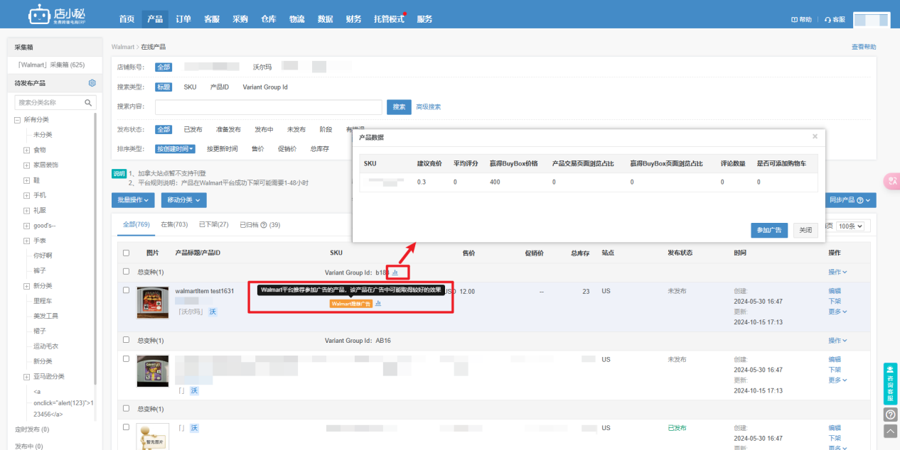Click the back-to-top arrow icon
Image resolution: width=900 pixels, height=450 pixels.
click(x=890, y=431)
